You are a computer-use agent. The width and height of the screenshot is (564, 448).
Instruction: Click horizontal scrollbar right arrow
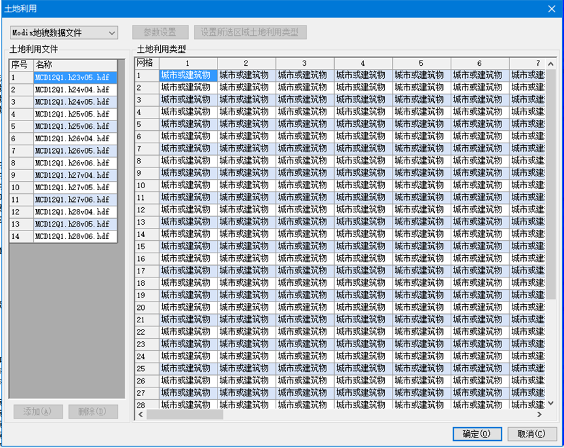pyautogui.click(x=539, y=414)
